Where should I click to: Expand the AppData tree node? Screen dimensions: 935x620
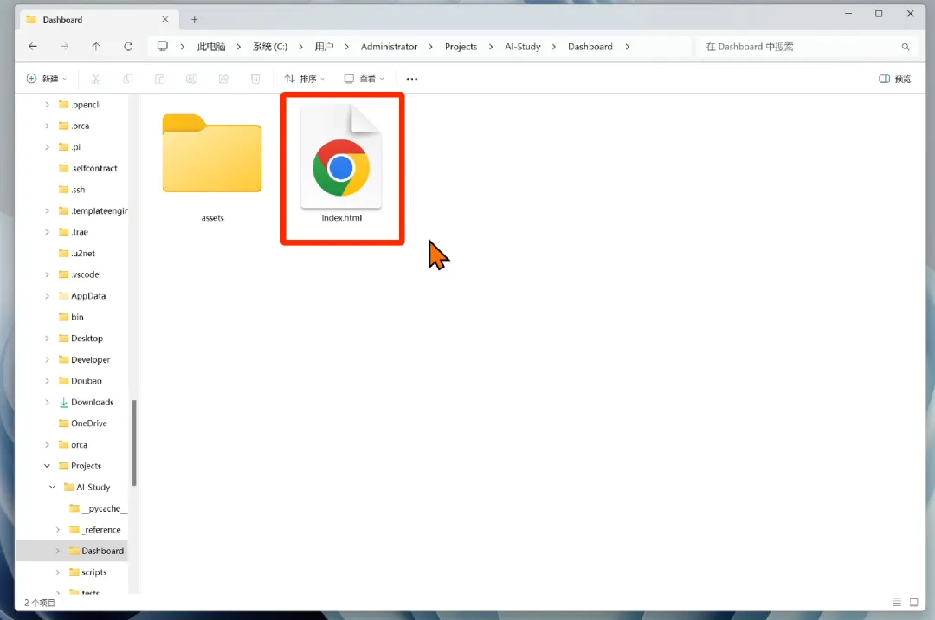tap(47, 295)
